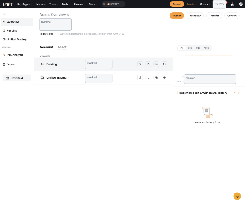
Task: Expand the Buy Crypto dropdown menu
Action: (25, 4)
